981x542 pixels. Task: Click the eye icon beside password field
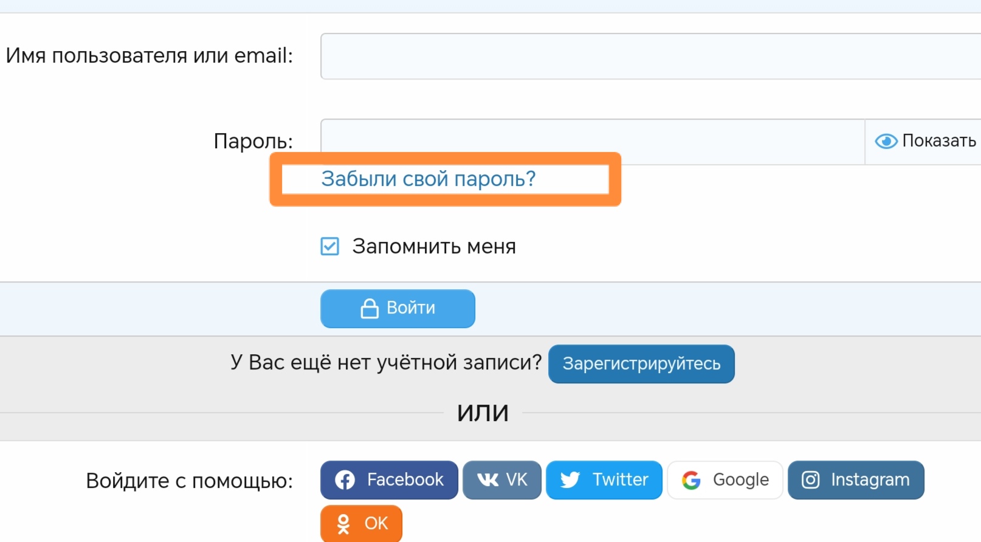(x=886, y=141)
